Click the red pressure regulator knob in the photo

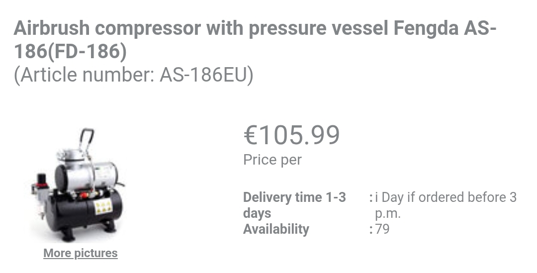tap(42, 177)
